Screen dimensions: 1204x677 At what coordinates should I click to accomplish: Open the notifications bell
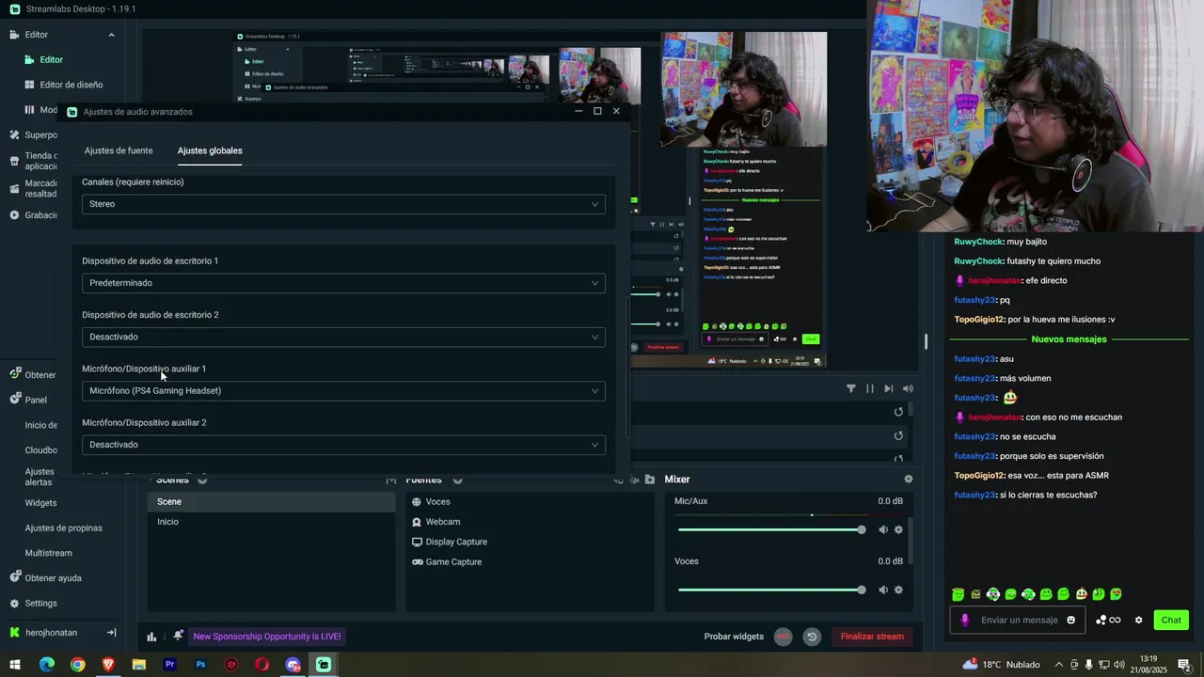click(x=178, y=637)
